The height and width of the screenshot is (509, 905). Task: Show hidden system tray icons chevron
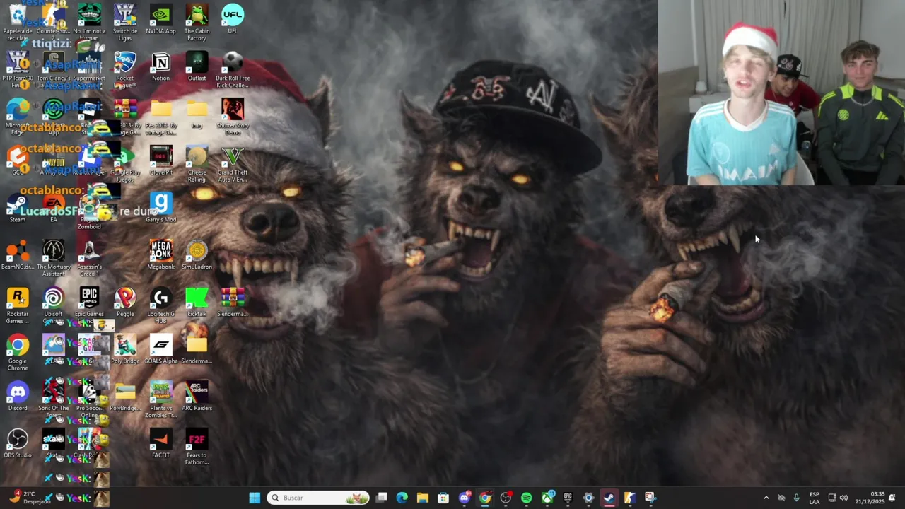tap(766, 498)
